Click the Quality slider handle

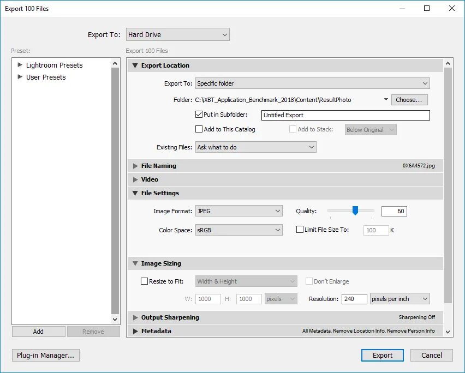tap(355, 210)
